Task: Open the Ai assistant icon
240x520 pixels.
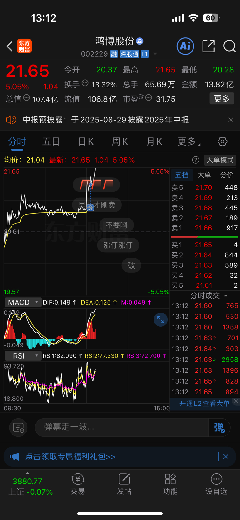Action: (185, 46)
